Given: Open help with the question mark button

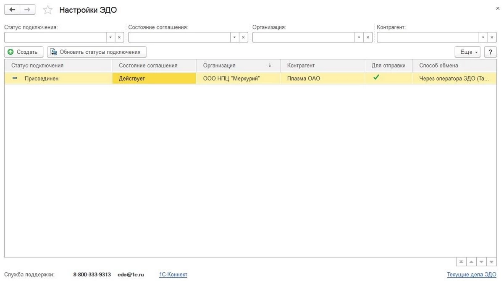Looking at the screenshot, I should pyautogui.click(x=490, y=52).
